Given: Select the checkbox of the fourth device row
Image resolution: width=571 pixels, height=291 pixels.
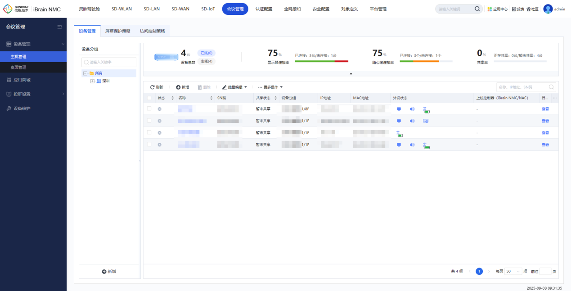Looking at the screenshot, I should (x=149, y=144).
